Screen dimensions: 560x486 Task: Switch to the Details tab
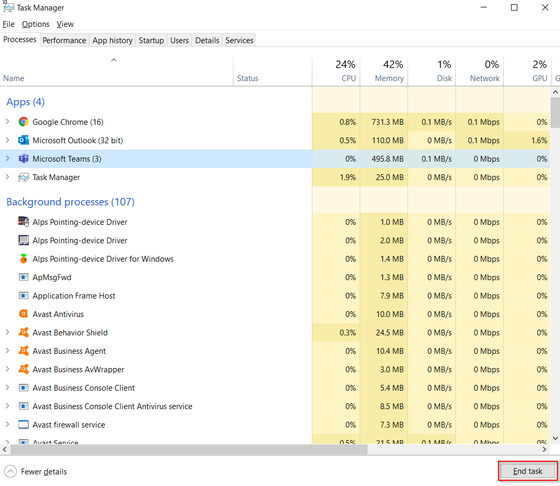[x=207, y=41]
